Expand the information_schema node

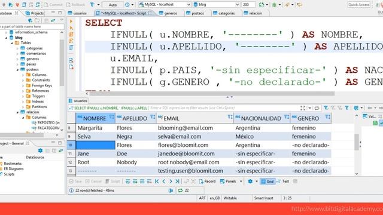[x=7, y=32]
